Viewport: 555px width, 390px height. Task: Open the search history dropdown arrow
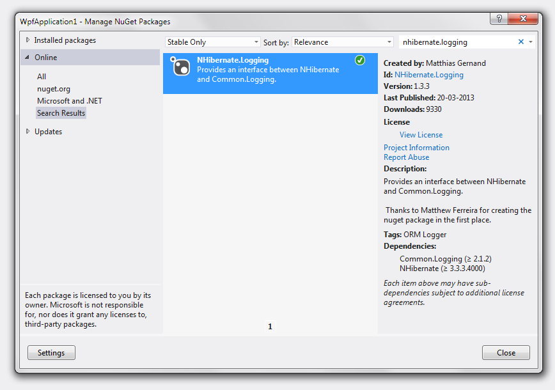click(531, 42)
